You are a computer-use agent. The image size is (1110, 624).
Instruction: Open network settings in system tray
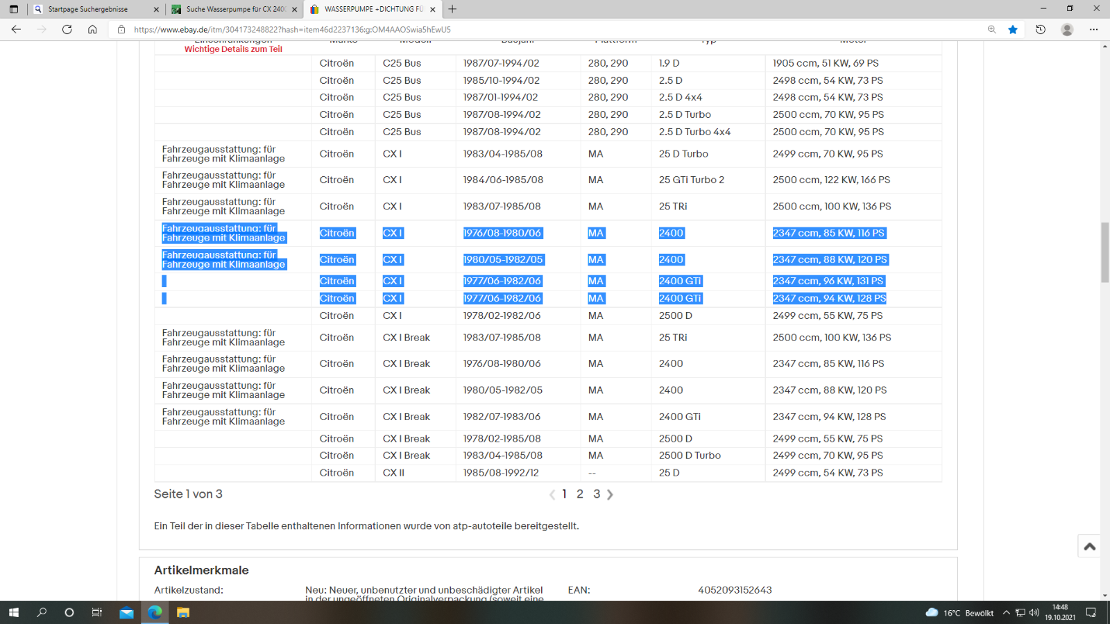coord(1021,613)
